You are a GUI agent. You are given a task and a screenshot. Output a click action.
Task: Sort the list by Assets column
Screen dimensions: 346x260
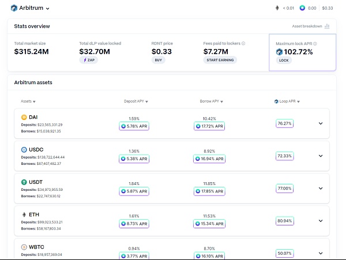pyautogui.click(x=27, y=101)
